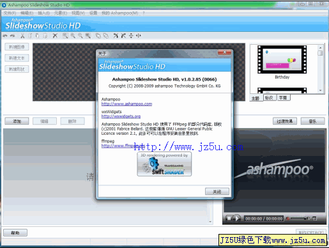Click the 音乐 button
This screenshot has width=329, height=248.
click(312, 121)
